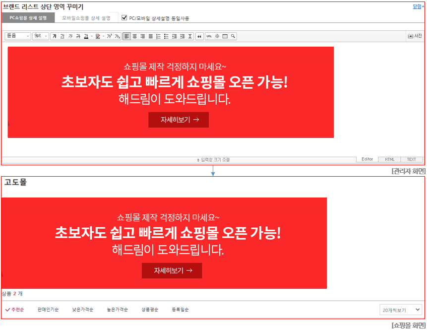
Task: Toggle PC/모바일 상세설명 동일사용 checkbox
Action: [x=124, y=18]
